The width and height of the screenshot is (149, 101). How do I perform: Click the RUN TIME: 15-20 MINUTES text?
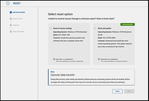pyautogui.click(x=64, y=59)
